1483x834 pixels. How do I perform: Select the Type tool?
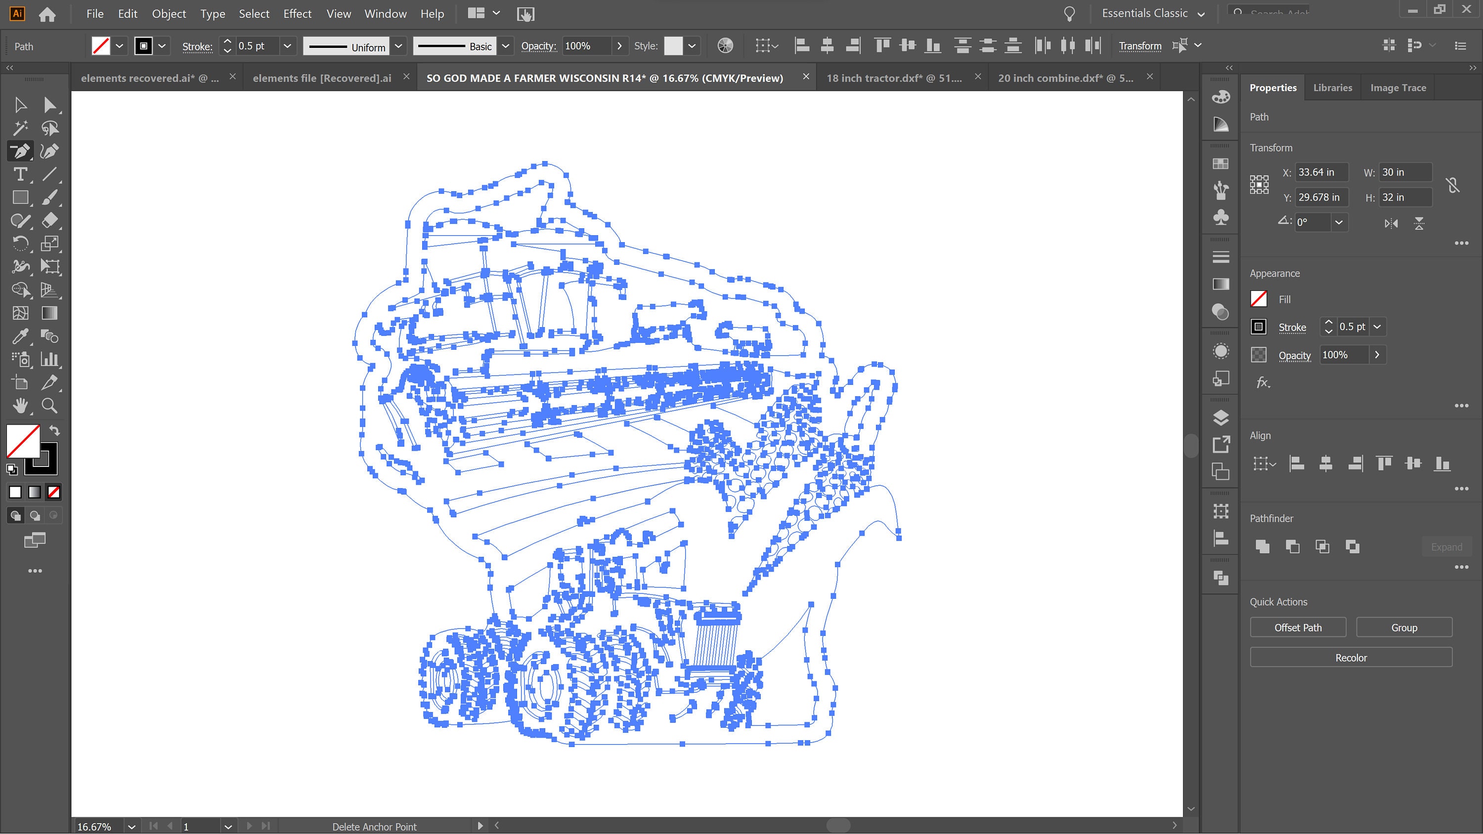click(x=20, y=174)
